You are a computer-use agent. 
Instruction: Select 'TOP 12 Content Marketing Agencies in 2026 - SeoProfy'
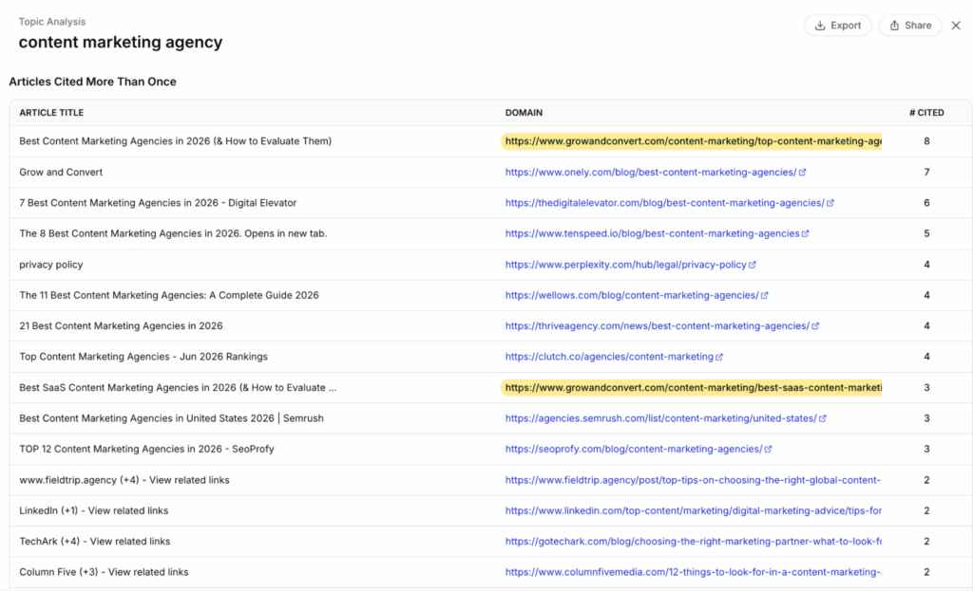pos(146,449)
